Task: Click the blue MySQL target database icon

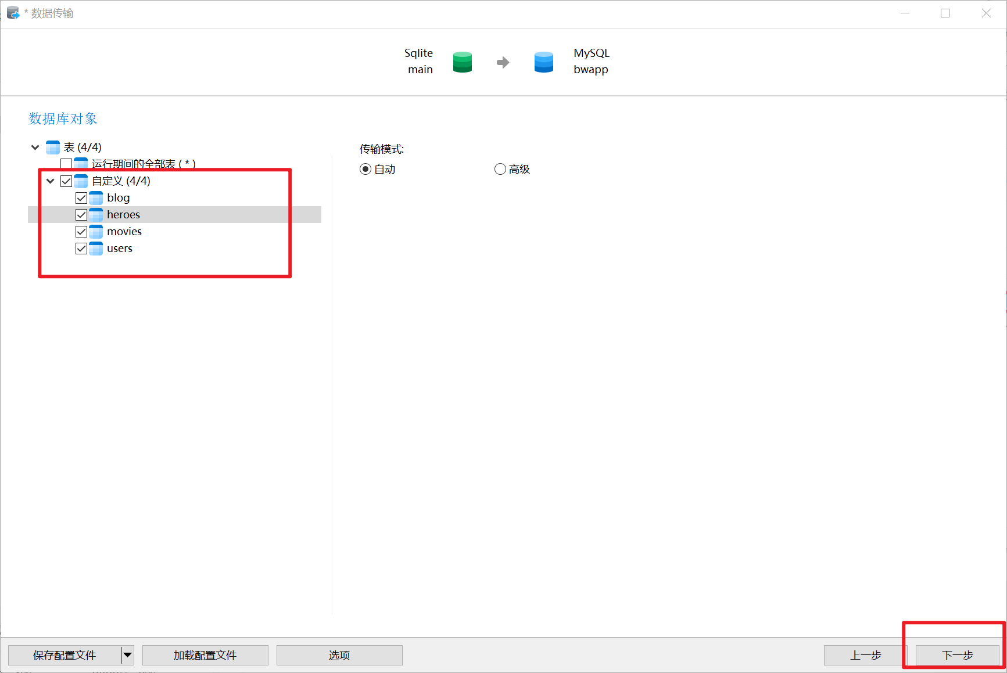Action: pyautogui.click(x=543, y=62)
